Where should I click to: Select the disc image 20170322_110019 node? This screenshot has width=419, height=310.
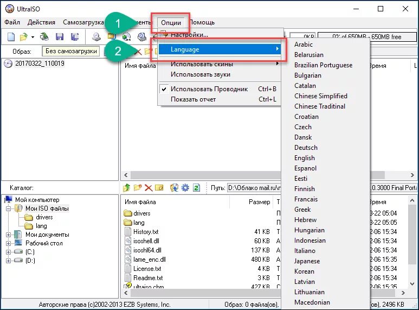(x=40, y=64)
